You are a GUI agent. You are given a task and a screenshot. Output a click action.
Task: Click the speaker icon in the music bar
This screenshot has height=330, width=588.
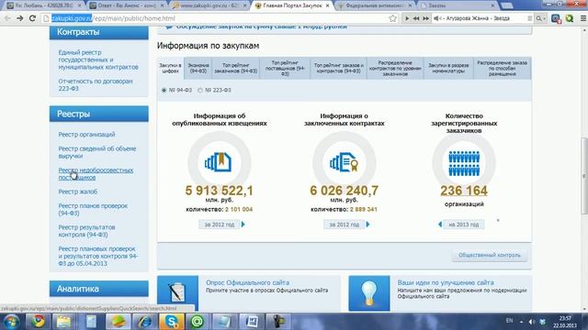(436, 18)
